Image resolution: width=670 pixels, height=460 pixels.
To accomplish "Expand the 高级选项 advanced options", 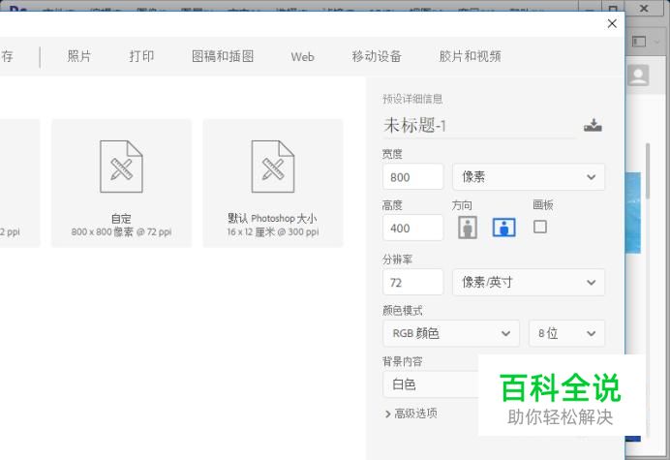I will click(x=411, y=414).
